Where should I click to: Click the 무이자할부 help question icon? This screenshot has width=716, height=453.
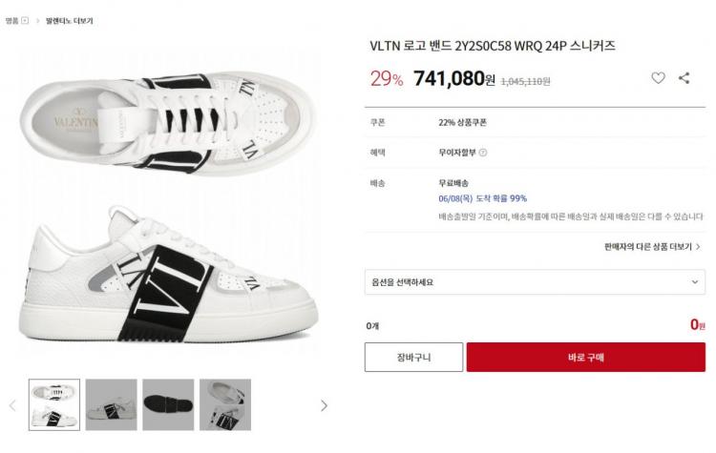pos(483,153)
